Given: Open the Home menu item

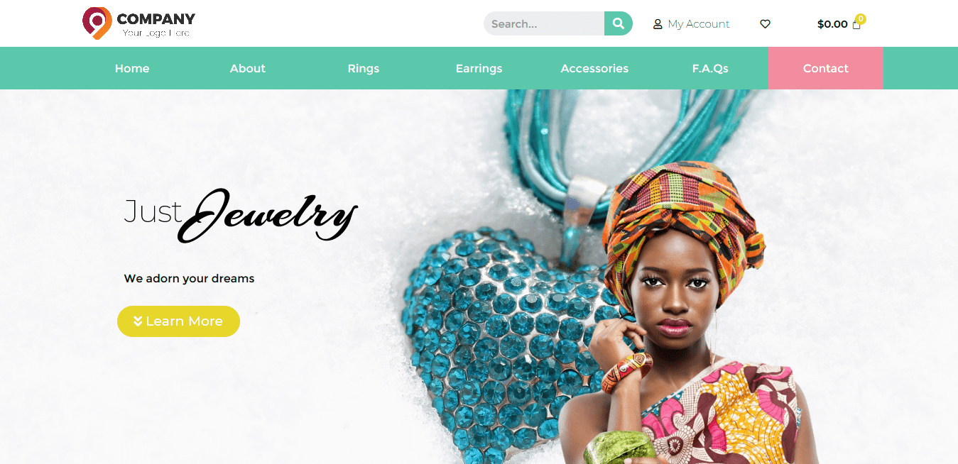Looking at the screenshot, I should (x=132, y=68).
